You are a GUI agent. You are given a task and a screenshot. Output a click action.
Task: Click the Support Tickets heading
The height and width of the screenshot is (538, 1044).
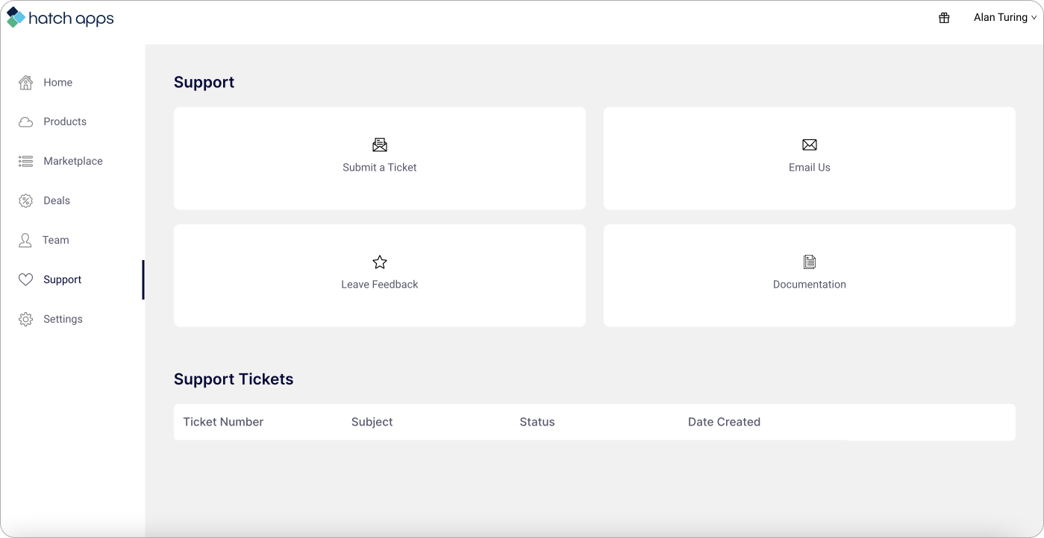coord(234,379)
